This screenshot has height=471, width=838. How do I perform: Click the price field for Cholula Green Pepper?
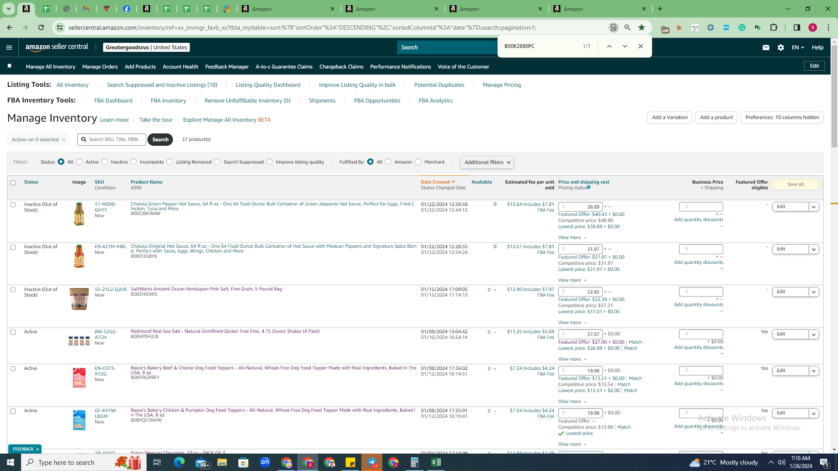click(580, 207)
